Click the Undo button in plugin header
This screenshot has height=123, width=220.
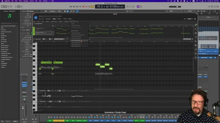(x=65, y=19)
